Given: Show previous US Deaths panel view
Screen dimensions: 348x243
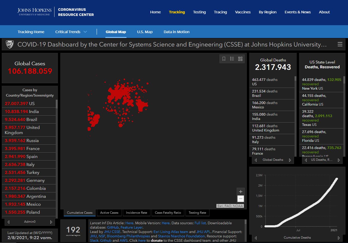Looking at the screenshot, I should click(x=306, y=160).
